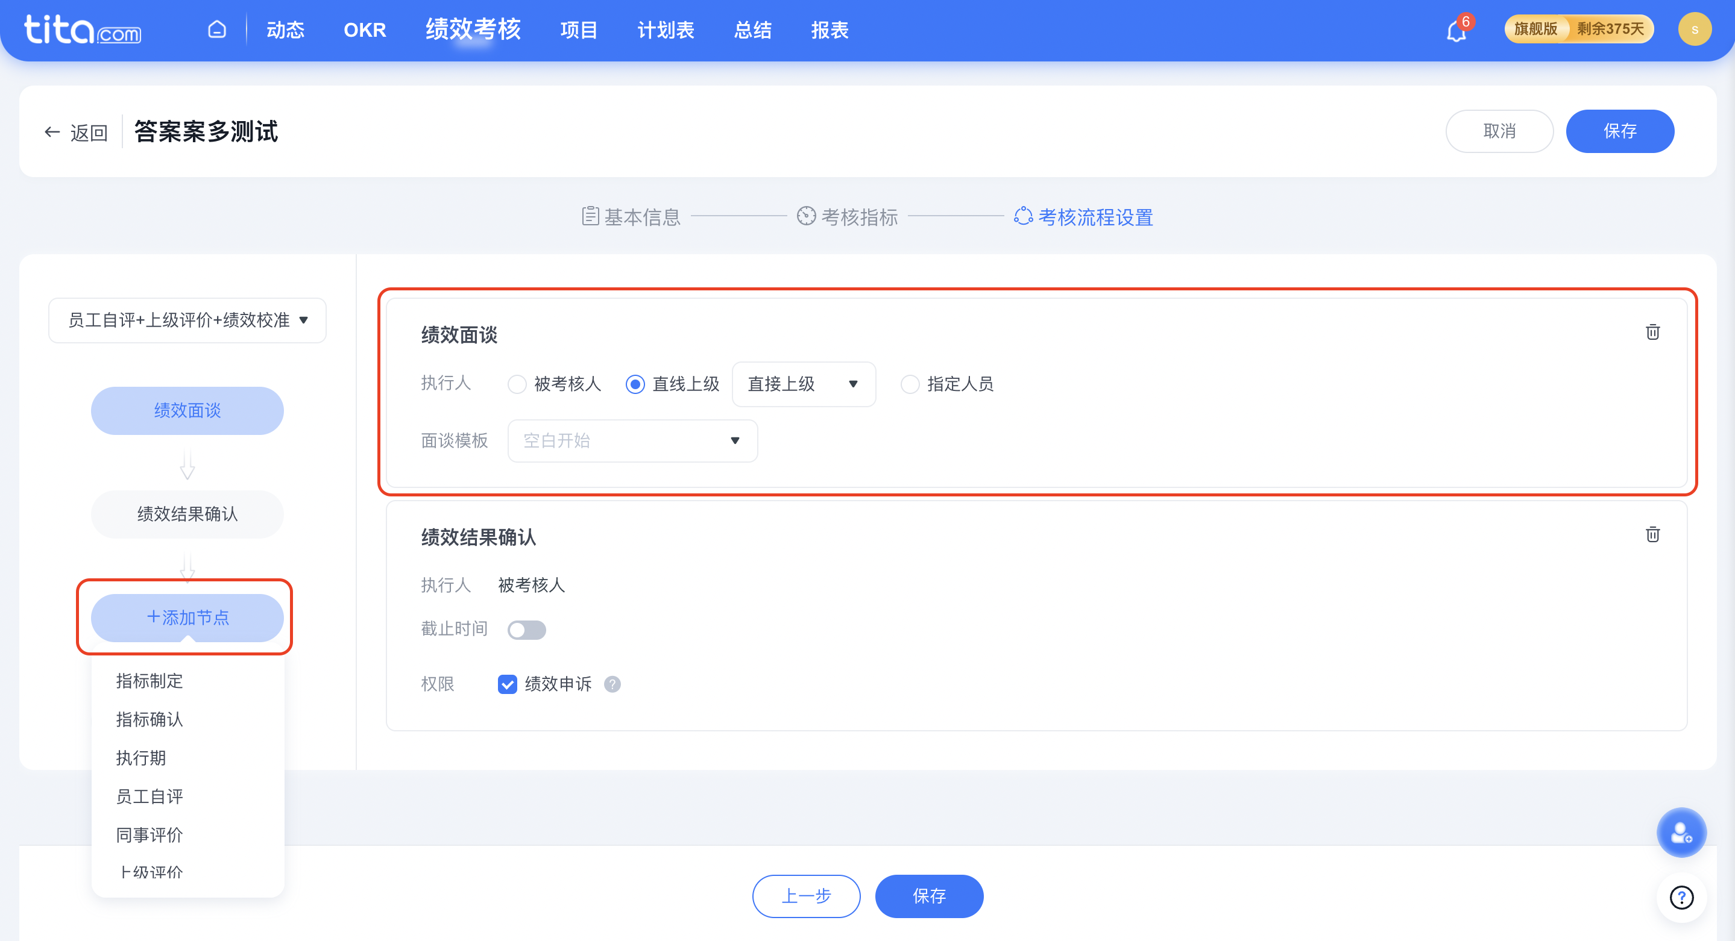This screenshot has width=1735, height=941.
Task: Delete the 绩效面谈 node via trash icon
Action: click(x=1653, y=332)
